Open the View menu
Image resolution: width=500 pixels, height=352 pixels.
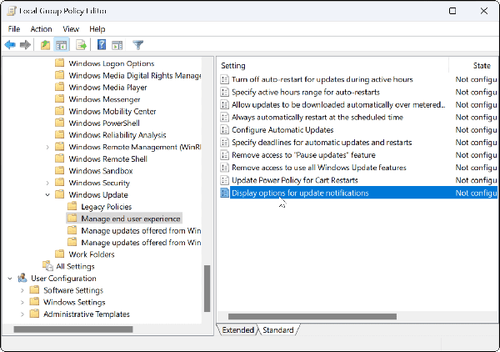70,29
